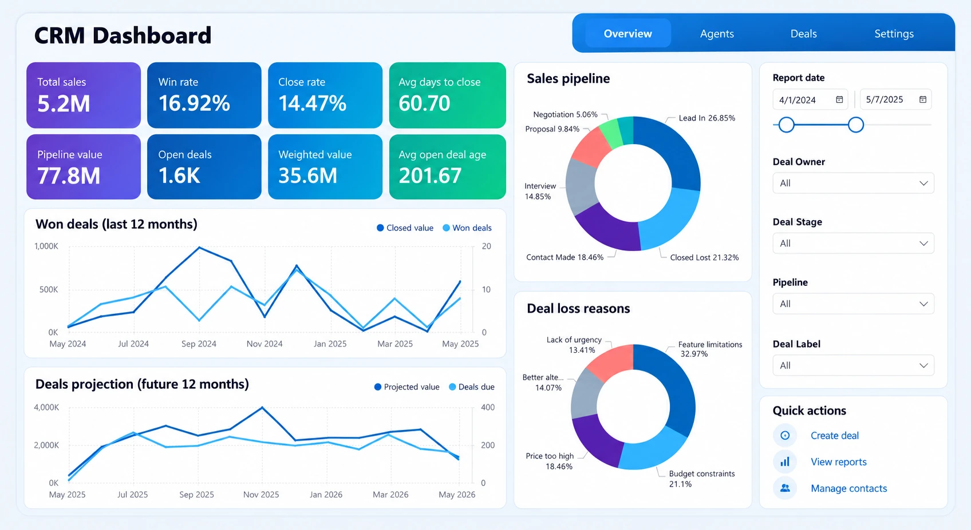Click the Budget constraints 21.1% label
Viewport: 971px width, 530px height.
(702, 479)
